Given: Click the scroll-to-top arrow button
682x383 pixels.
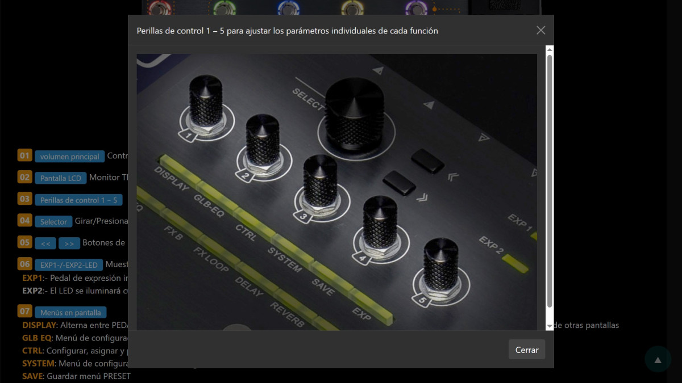Looking at the screenshot, I should coord(658,359).
